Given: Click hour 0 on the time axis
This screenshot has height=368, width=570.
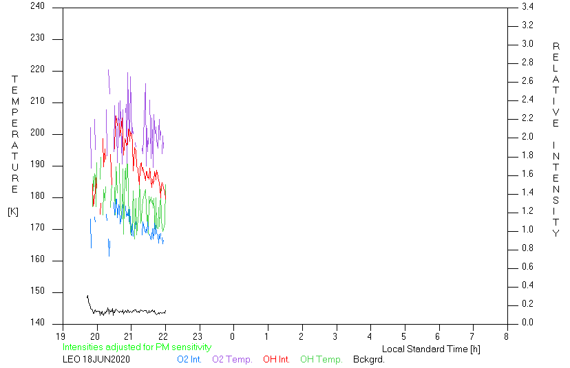Looking at the screenshot, I should [x=232, y=336].
